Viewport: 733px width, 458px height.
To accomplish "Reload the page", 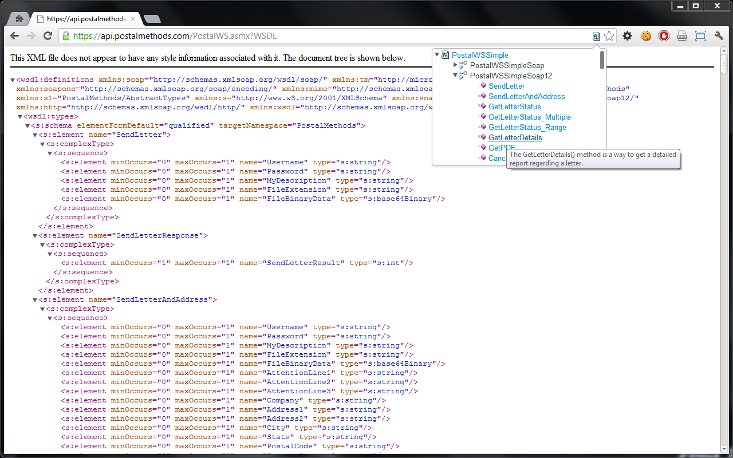I will (x=48, y=36).
